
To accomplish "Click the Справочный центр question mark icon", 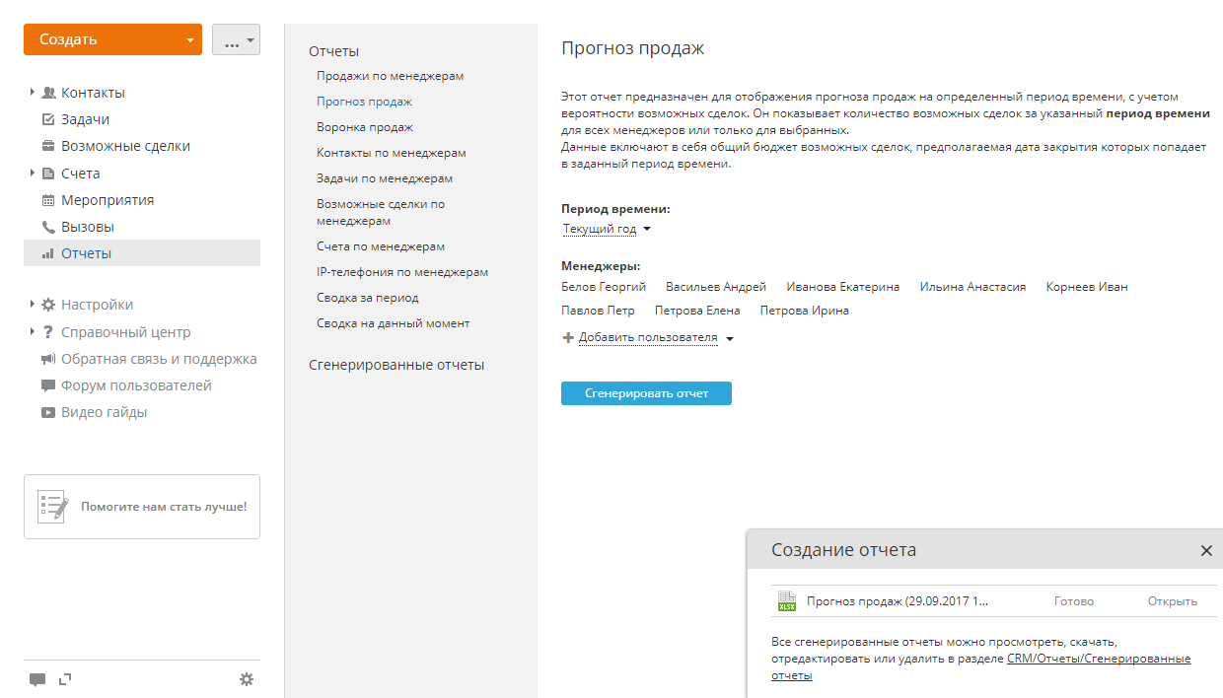I will click(48, 332).
